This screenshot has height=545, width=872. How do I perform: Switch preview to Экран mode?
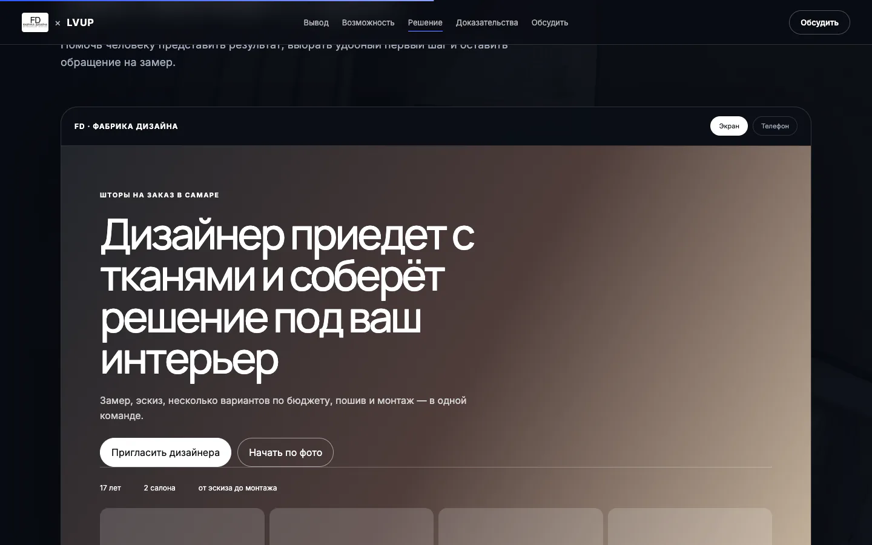tap(729, 126)
